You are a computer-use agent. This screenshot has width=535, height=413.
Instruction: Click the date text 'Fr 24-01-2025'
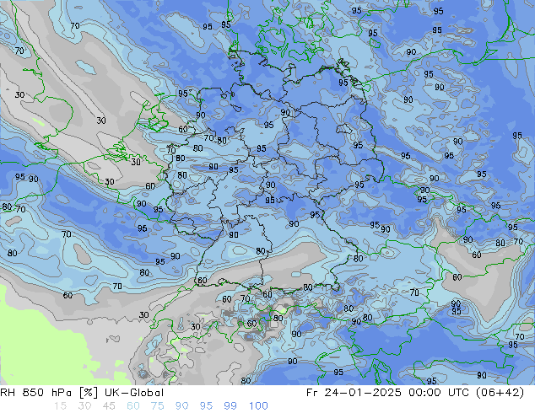[x=354, y=393]
